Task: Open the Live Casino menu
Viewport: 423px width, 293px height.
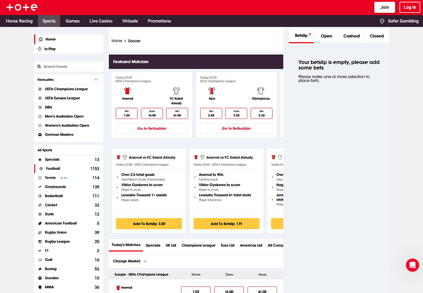Action: coord(101,21)
